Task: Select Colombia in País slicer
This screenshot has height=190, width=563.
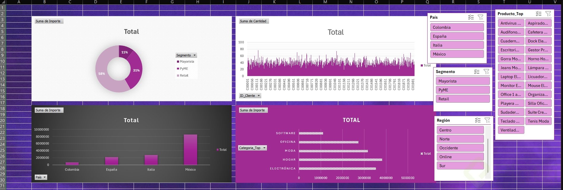Action: point(457,27)
